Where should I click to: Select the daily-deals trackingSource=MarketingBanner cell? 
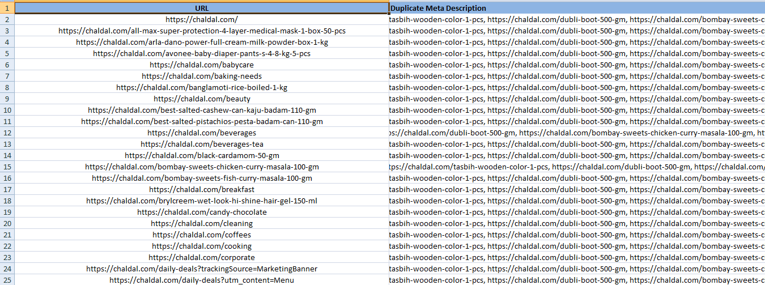(x=202, y=269)
